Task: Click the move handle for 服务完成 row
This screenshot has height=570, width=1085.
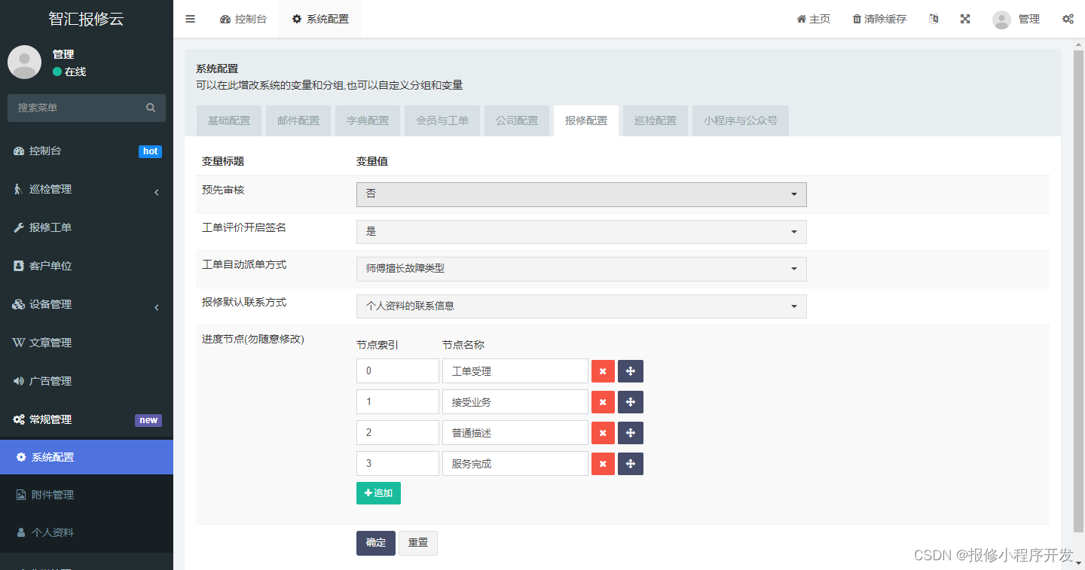Action: click(x=631, y=464)
